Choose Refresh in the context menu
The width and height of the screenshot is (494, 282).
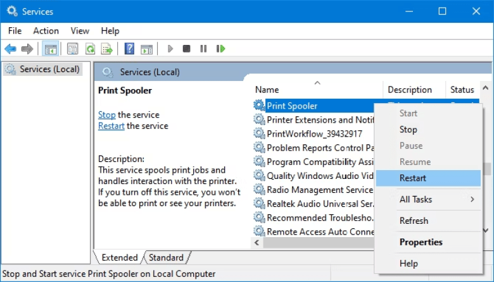pos(428,221)
